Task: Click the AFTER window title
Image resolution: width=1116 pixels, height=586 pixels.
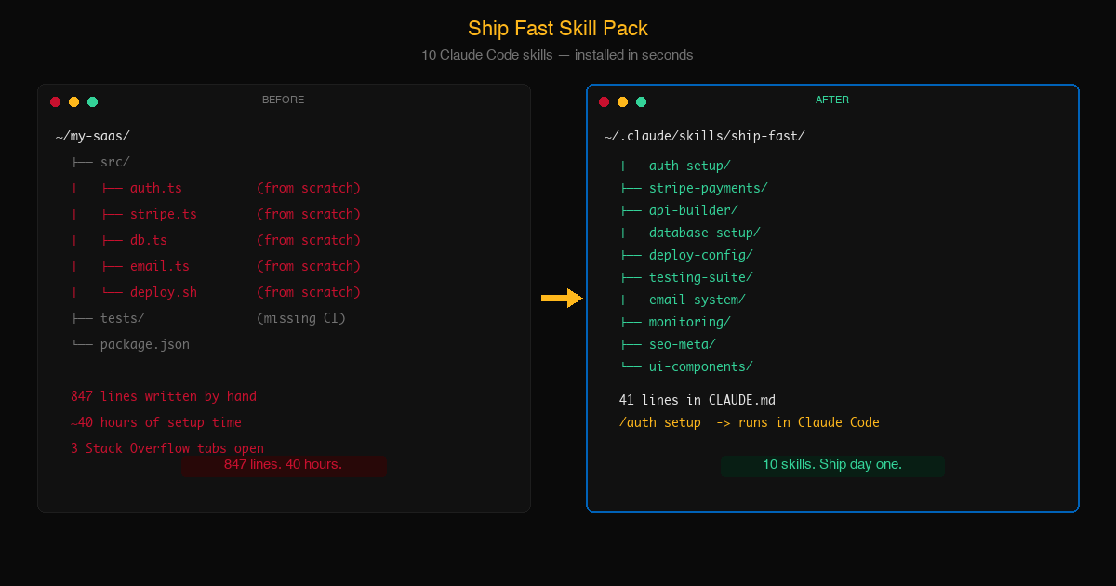Action: [x=832, y=100]
